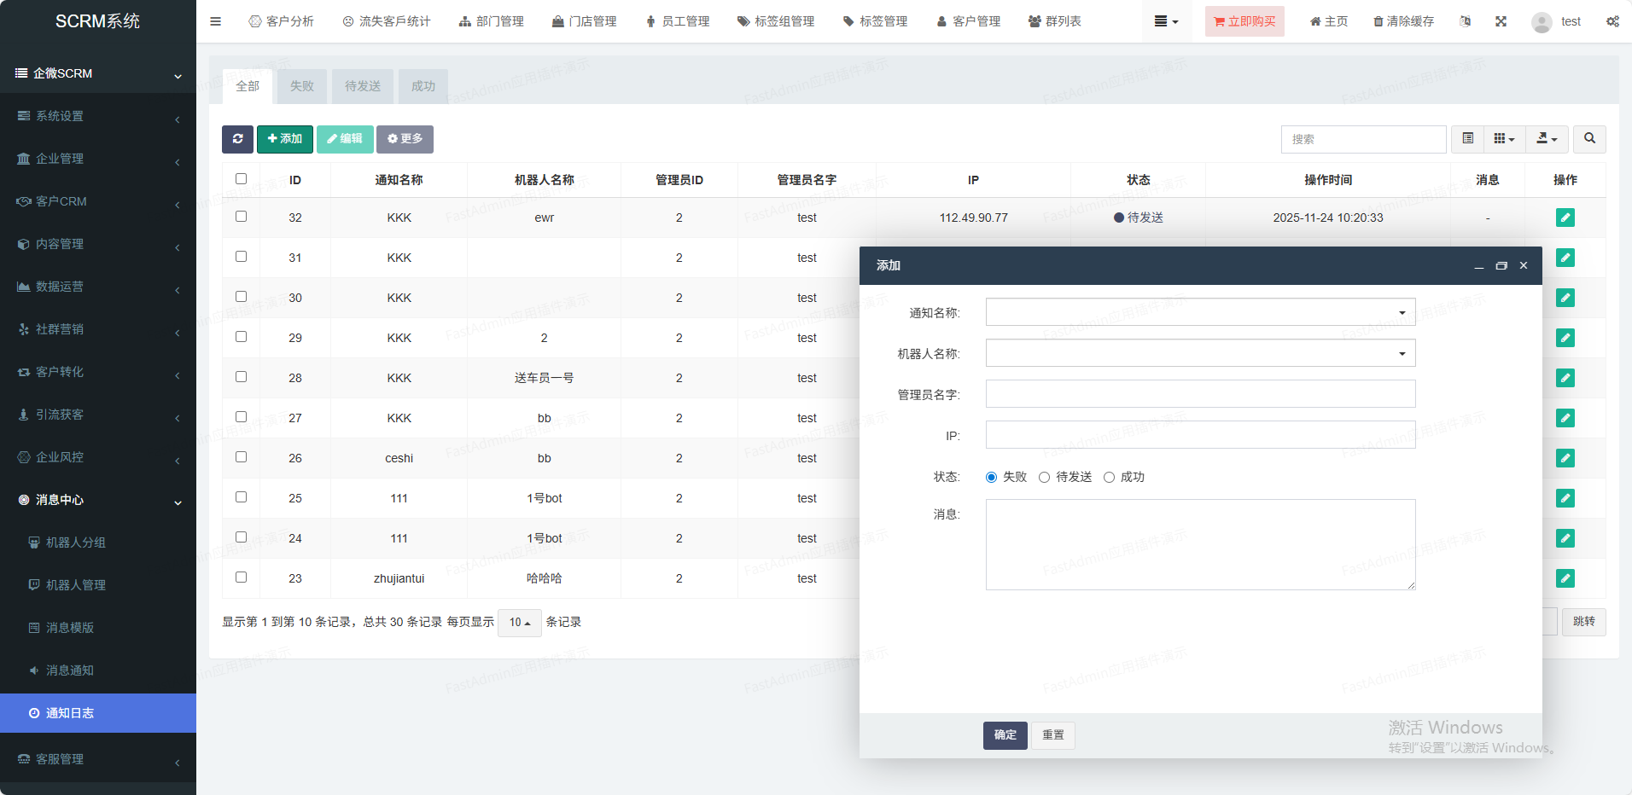The height and width of the screenshot is (795, 1632).
Task: Switch to the 失败 tab
Action: (301, 86)
